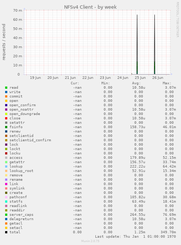Image resolution: width=181 pixels, height=245 pixels.
Task: Click the RRDTOOL / TOBI OETIKER watermark
Action: [178, 19]
